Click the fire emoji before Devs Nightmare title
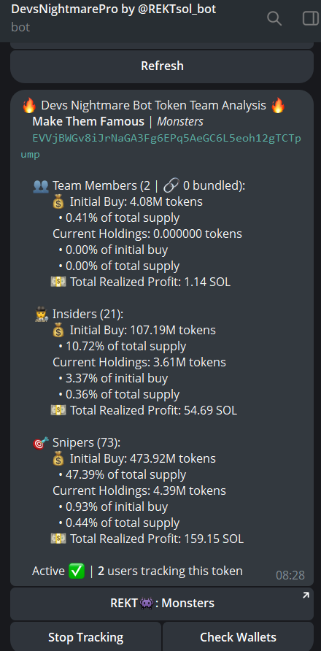 (29, 106)
